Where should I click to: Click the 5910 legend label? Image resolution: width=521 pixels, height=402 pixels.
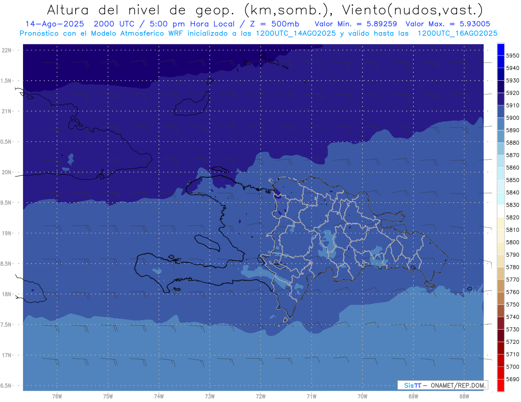click(513, 105)
